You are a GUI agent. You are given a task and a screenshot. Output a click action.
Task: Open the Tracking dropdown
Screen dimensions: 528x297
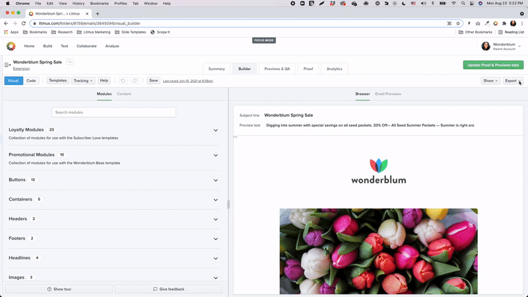[83, 81]
